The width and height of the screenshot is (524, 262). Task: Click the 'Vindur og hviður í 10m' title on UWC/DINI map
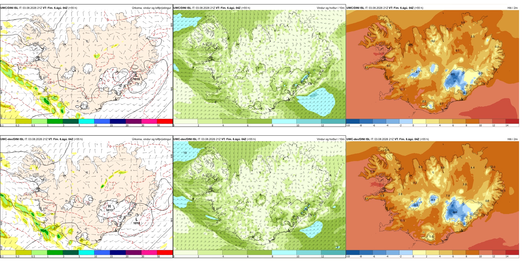pos(330,8)
